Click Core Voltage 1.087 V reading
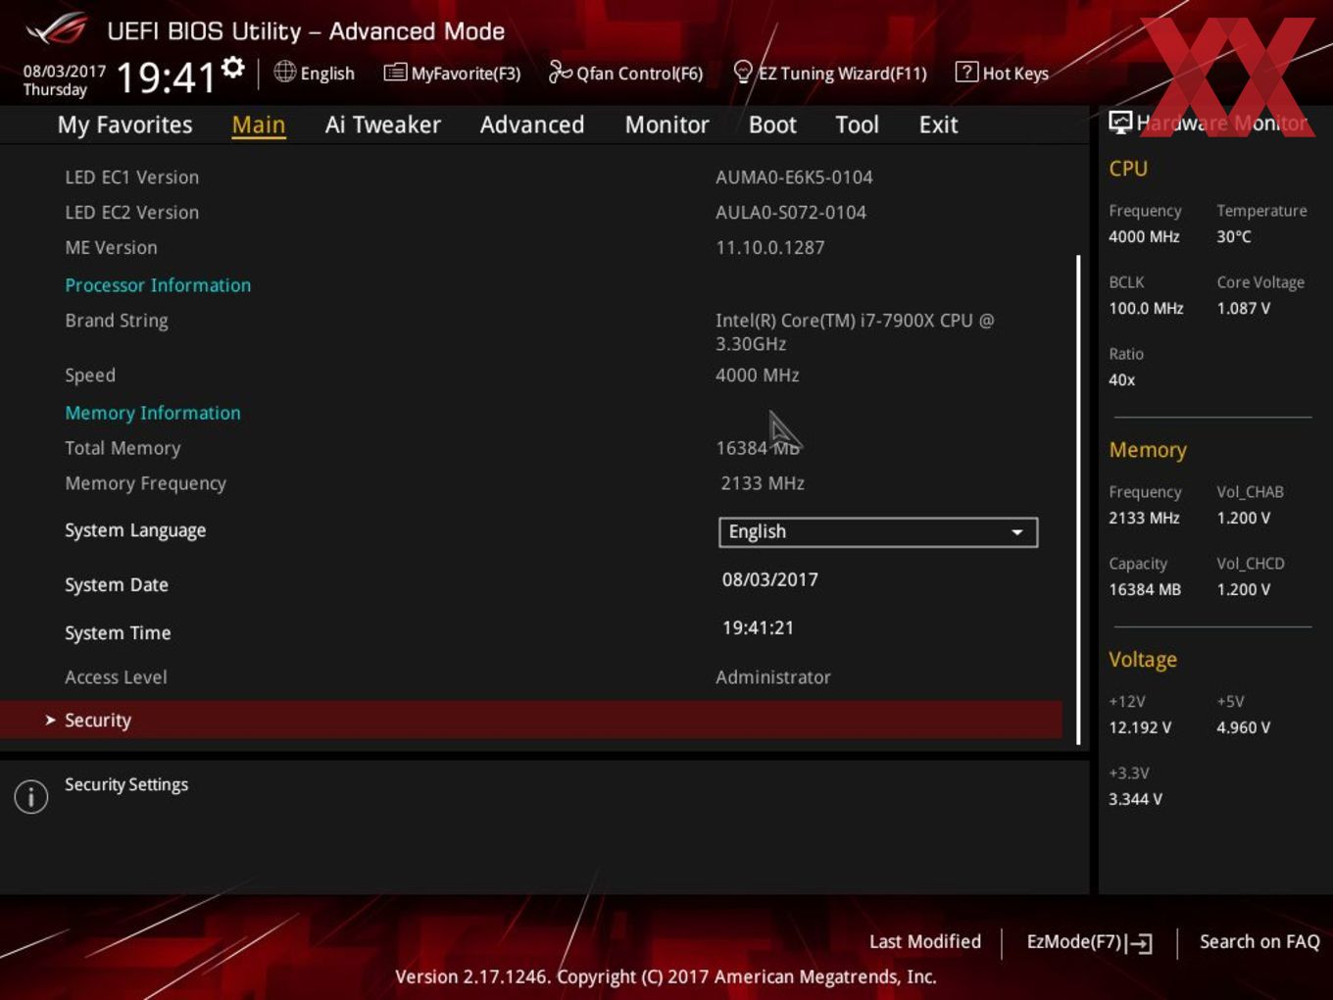This screenshot has width=1333, height=1000. pyautogui.click(x=1244, y=308)
